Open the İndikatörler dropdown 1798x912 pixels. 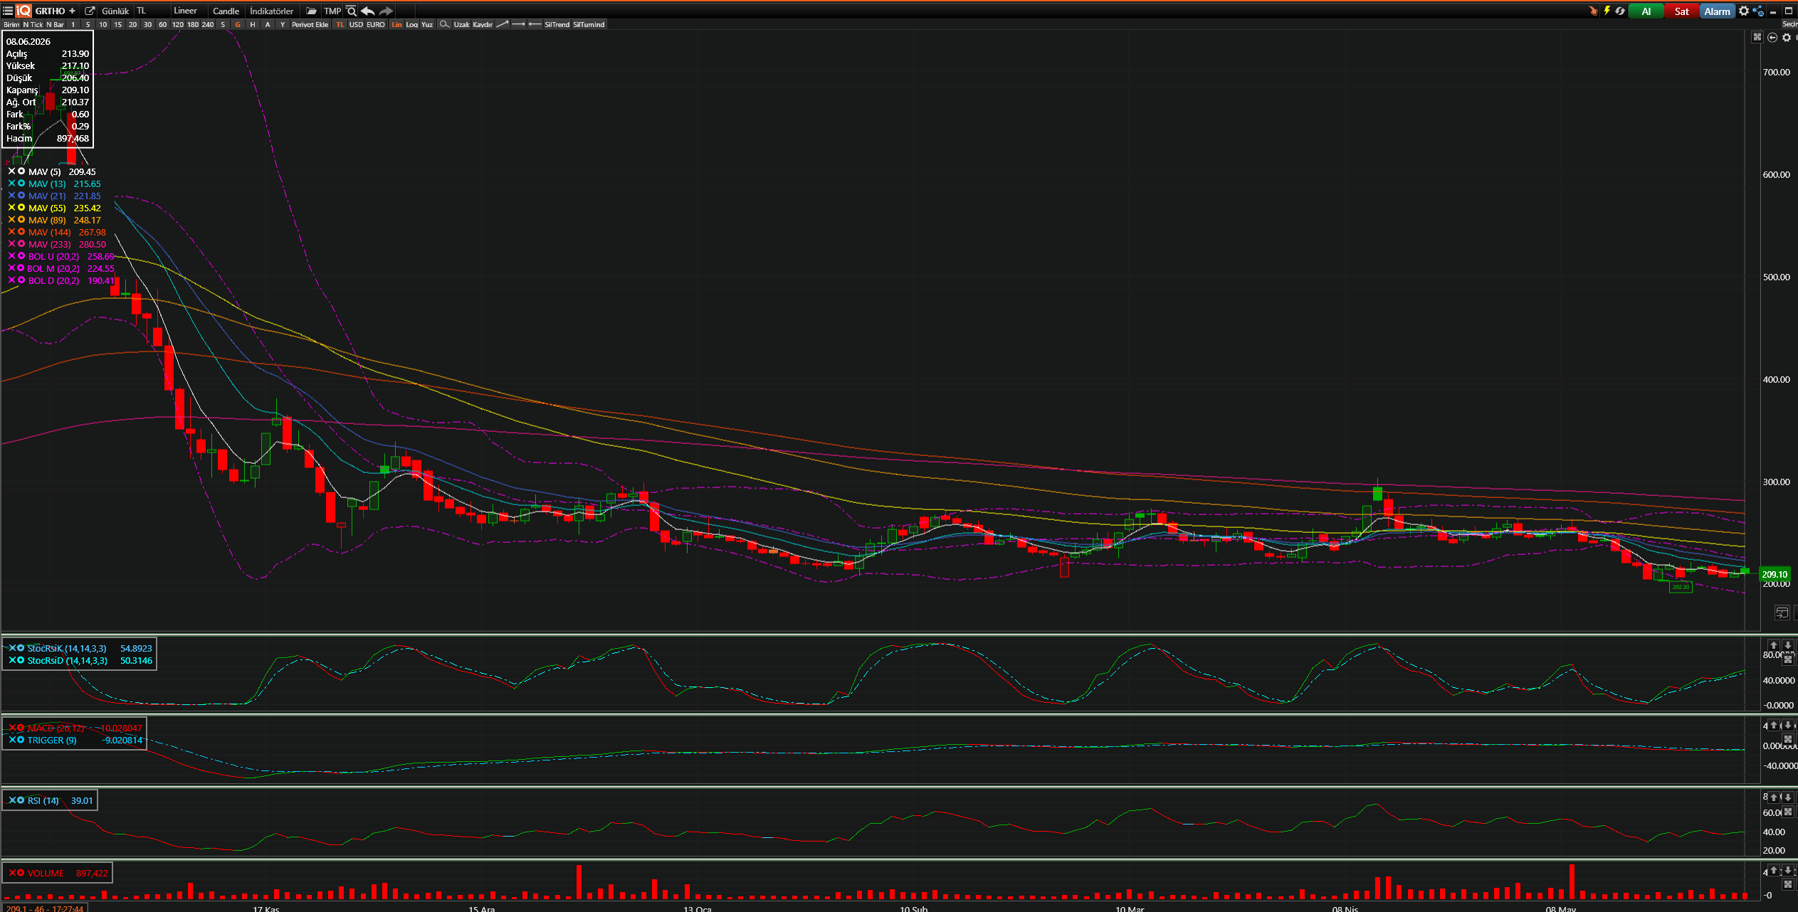(x=271, y=11)
